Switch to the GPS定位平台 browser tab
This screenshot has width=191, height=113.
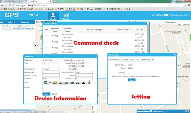coord(13,2)
